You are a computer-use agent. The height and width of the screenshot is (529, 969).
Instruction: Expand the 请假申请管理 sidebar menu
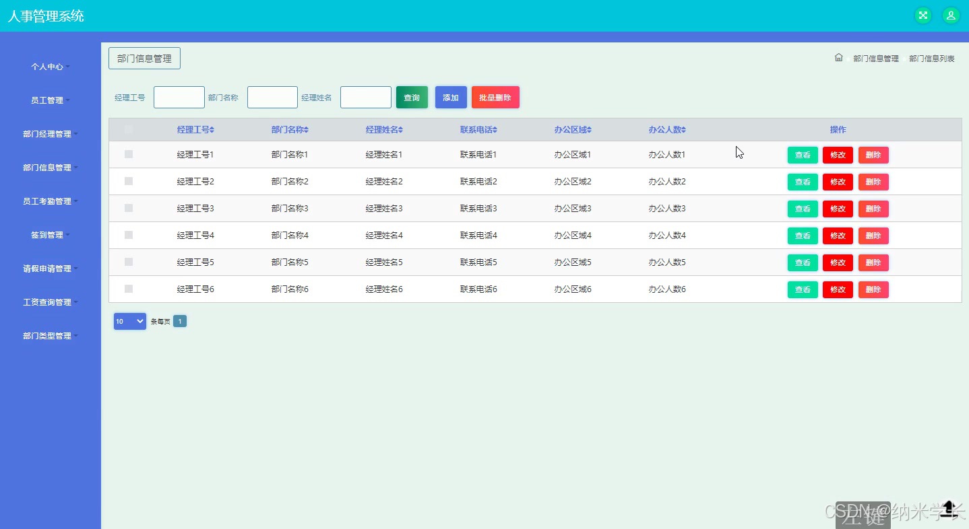click(51, 269)
